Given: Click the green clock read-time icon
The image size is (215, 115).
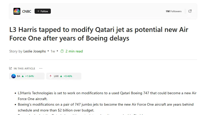Looking at the screenshot, I should pyautogui.click(x=62, y=51).
